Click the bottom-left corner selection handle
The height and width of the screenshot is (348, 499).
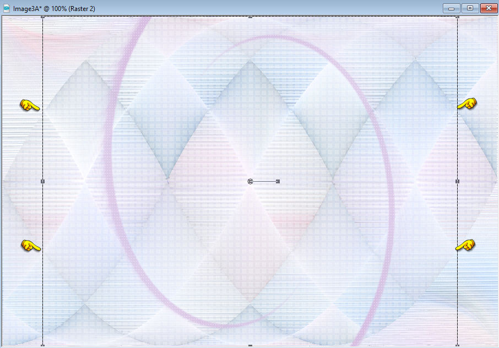click(43, 345)
